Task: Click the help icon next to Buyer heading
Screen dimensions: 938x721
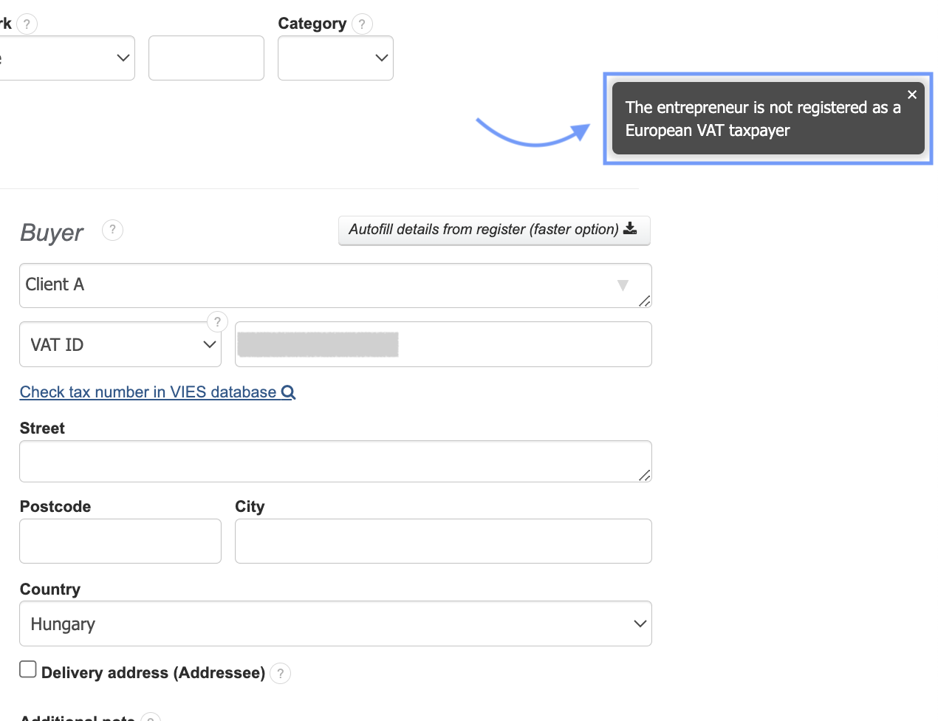Action: (x=112, y=230)
